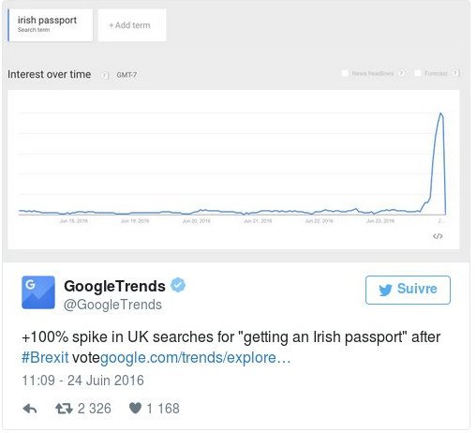Follow GoogleTrends with Suivre button
This screenshot has width=476, height=433.
408,290
